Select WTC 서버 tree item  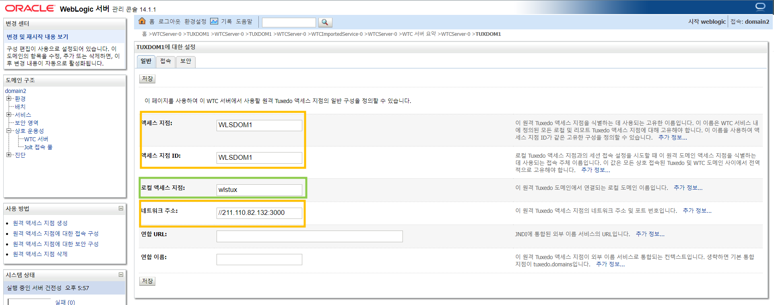36,139
